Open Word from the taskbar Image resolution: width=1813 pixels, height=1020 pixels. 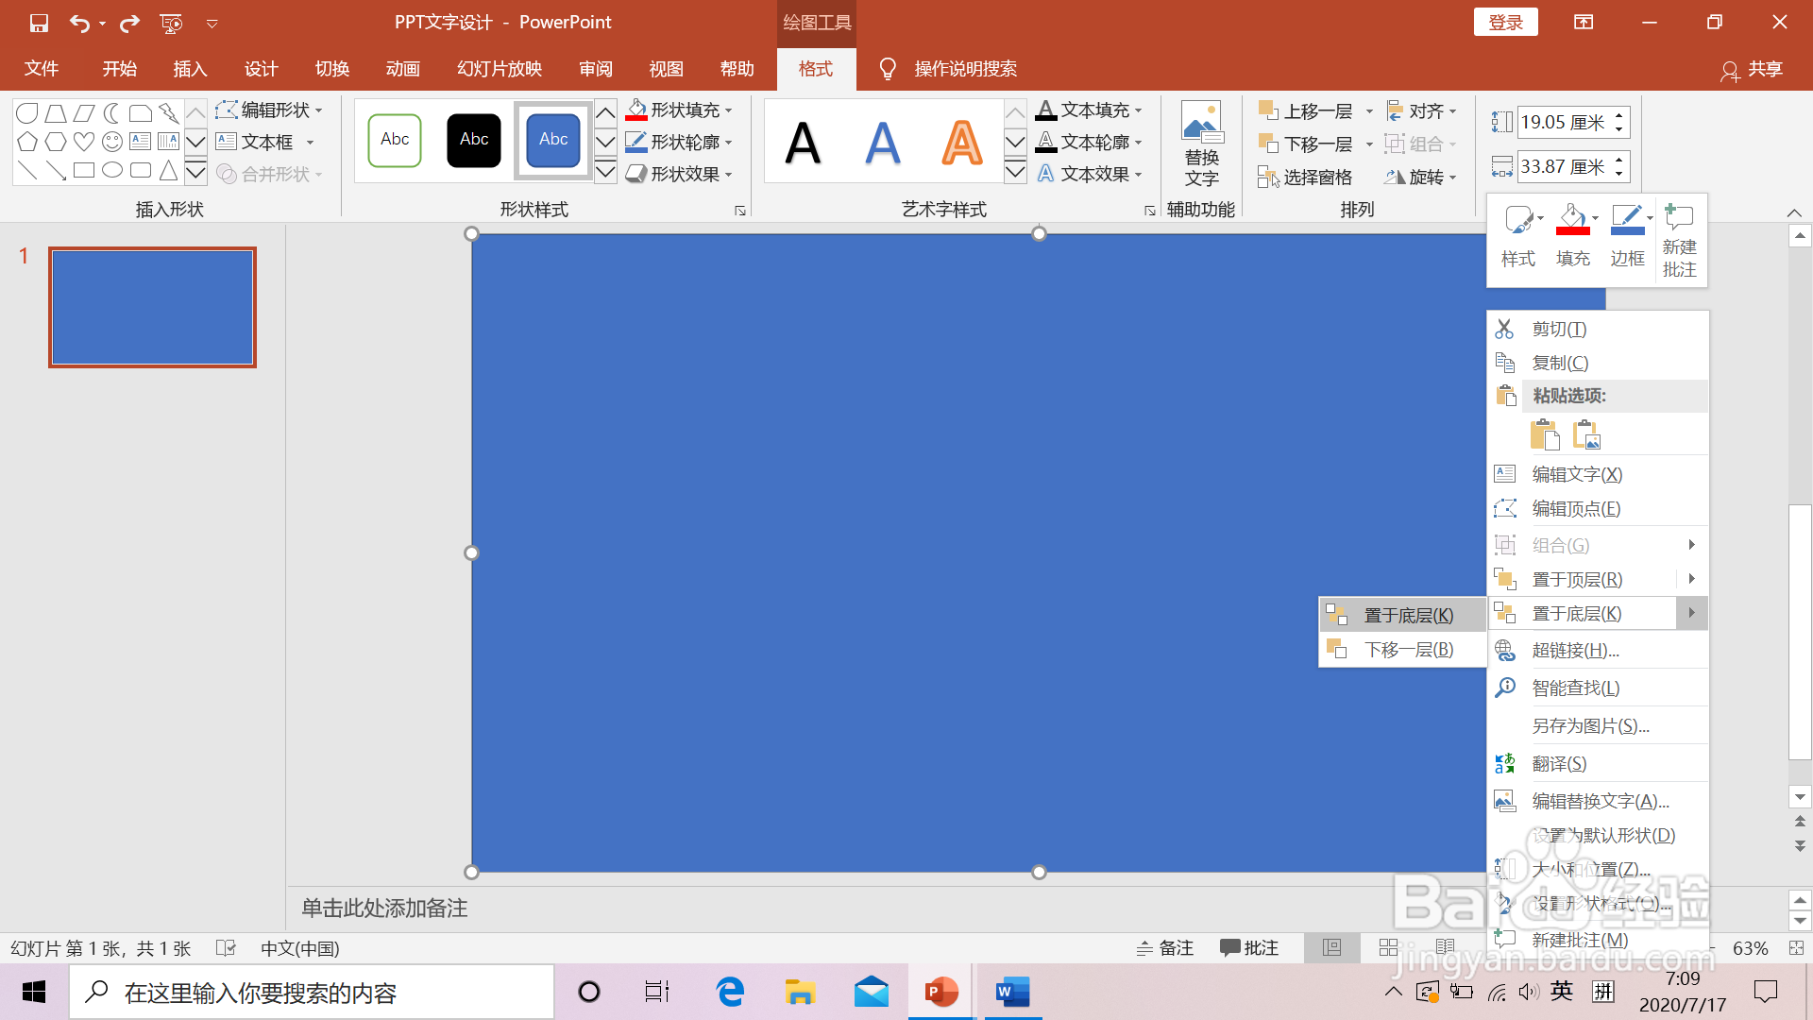[1012, 992]
